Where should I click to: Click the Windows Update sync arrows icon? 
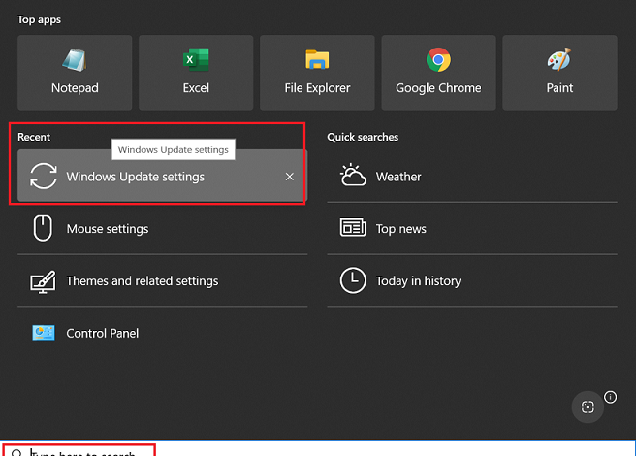(x=44, y=177)
